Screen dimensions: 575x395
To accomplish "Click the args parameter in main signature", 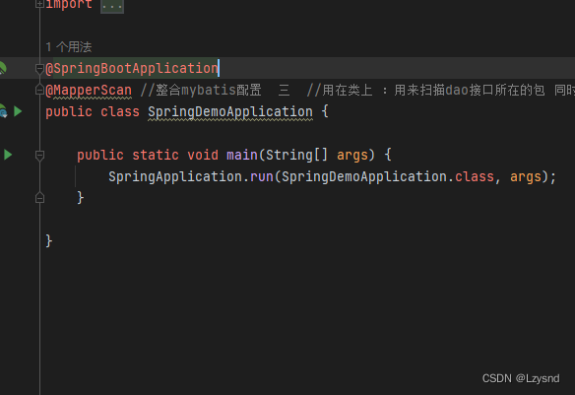I will pyautogui.click(x=352, y=155).
